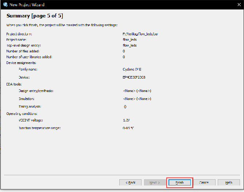Click the Operating conditions label
244x192 pixels.
pos(22,114)
